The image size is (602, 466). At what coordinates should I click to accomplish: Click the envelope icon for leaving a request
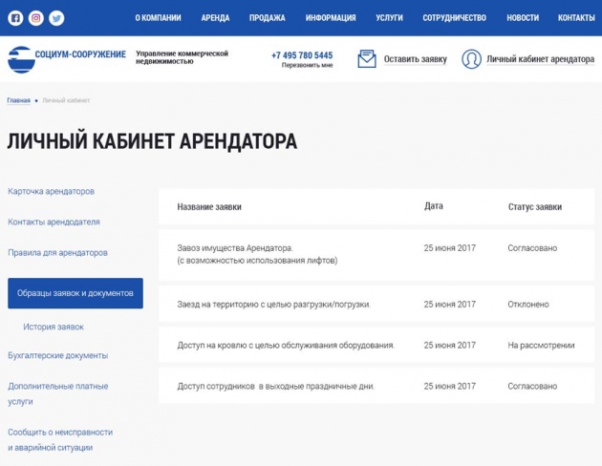pyautogui.click(x=367, y=59)
